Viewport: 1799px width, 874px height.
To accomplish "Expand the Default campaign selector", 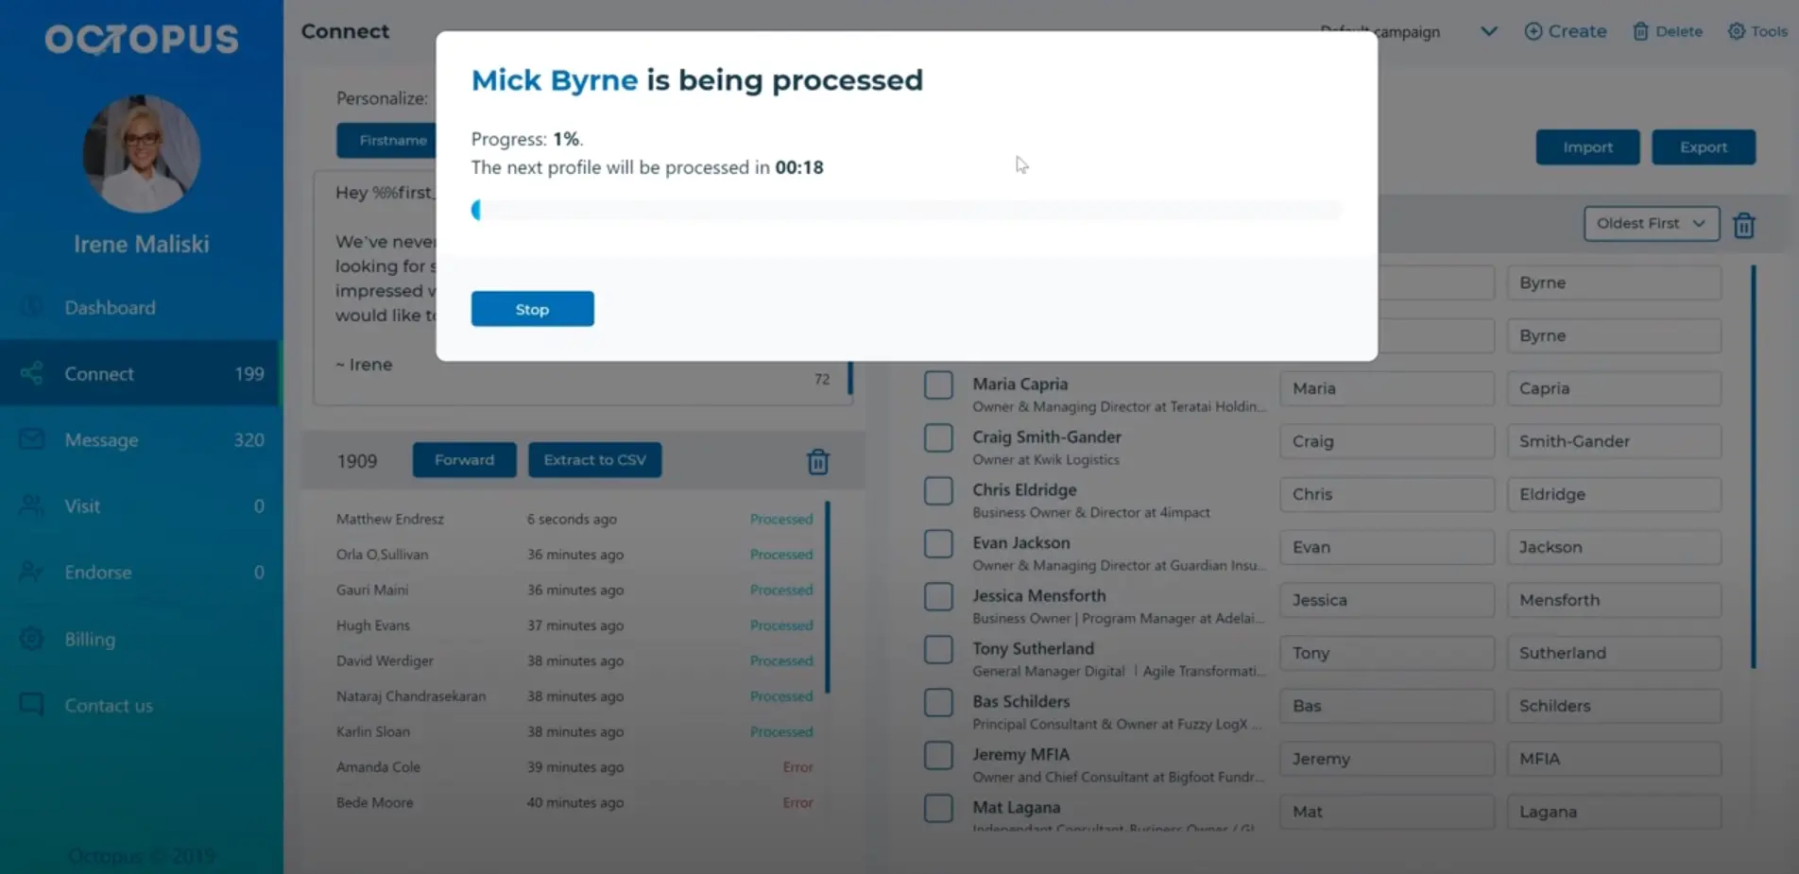I will [1488, 31].
